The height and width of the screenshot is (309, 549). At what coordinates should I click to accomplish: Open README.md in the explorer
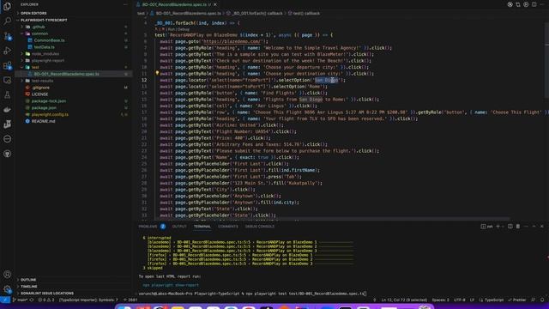[43, 121]
